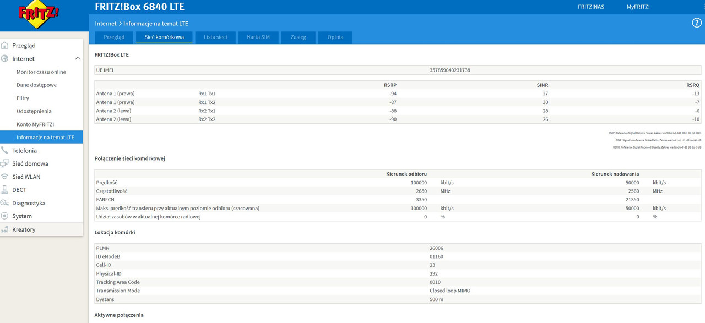Click the Kreatory wizard icon
The image size is (705, 323).
click(x=5, y=229)
